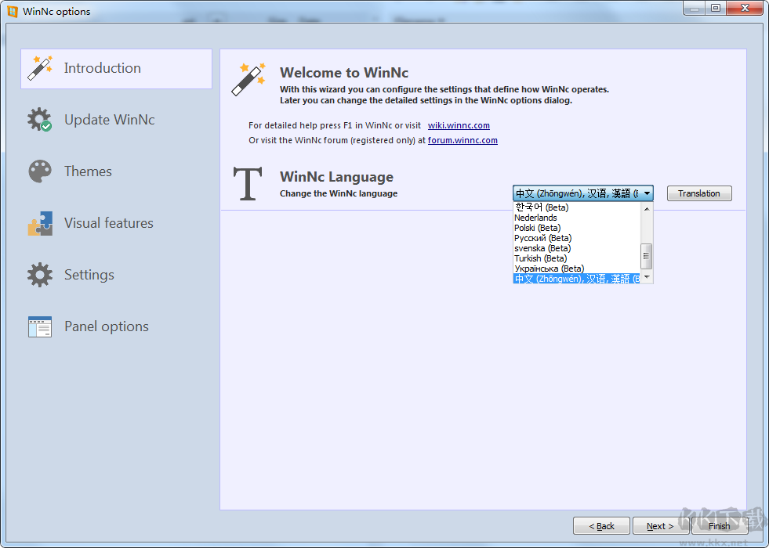Click the palette icon for Themes
Screen dimensions: 769x548
click(x=40, y=171)
